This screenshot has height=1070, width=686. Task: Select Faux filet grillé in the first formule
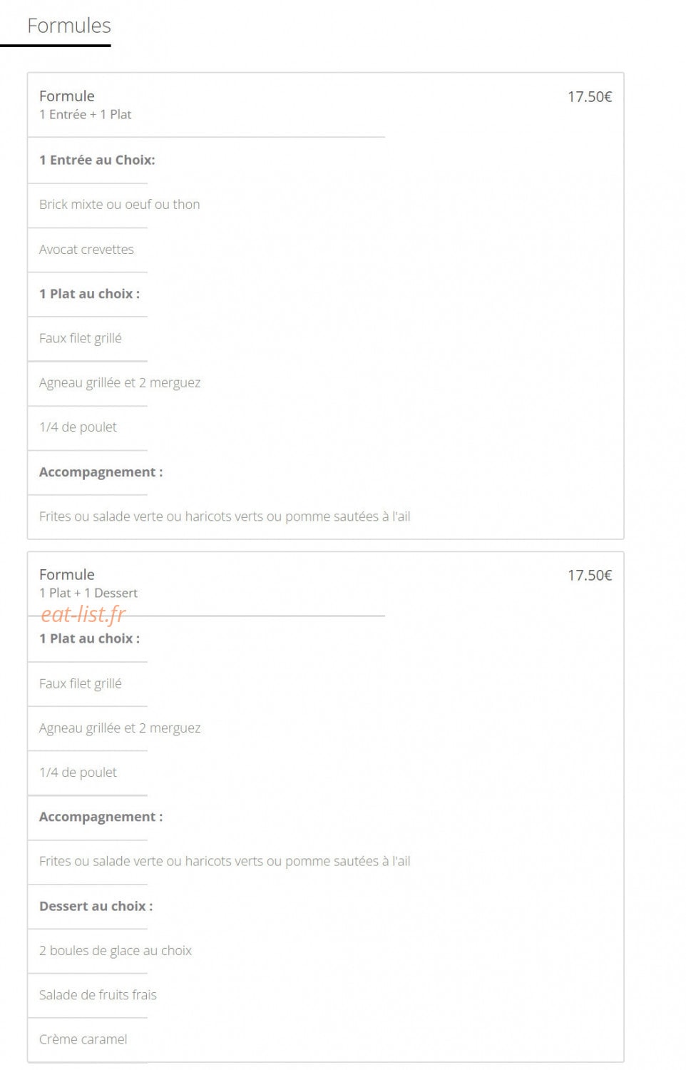[x=81, y=338]
